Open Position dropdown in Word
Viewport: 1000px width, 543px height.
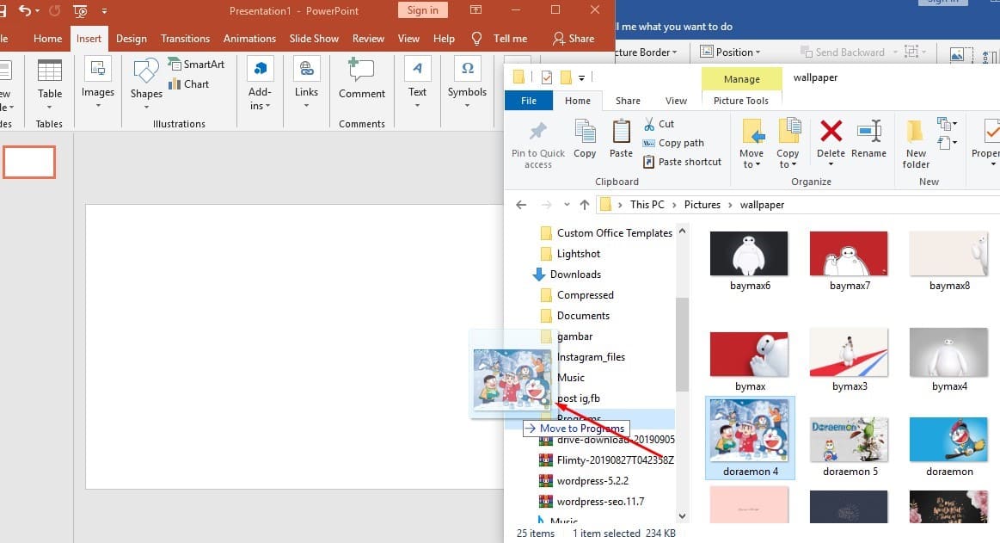click(x=730, y=52)
